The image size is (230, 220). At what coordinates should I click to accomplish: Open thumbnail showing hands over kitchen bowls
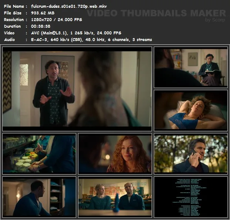click(x=39, y=153)
